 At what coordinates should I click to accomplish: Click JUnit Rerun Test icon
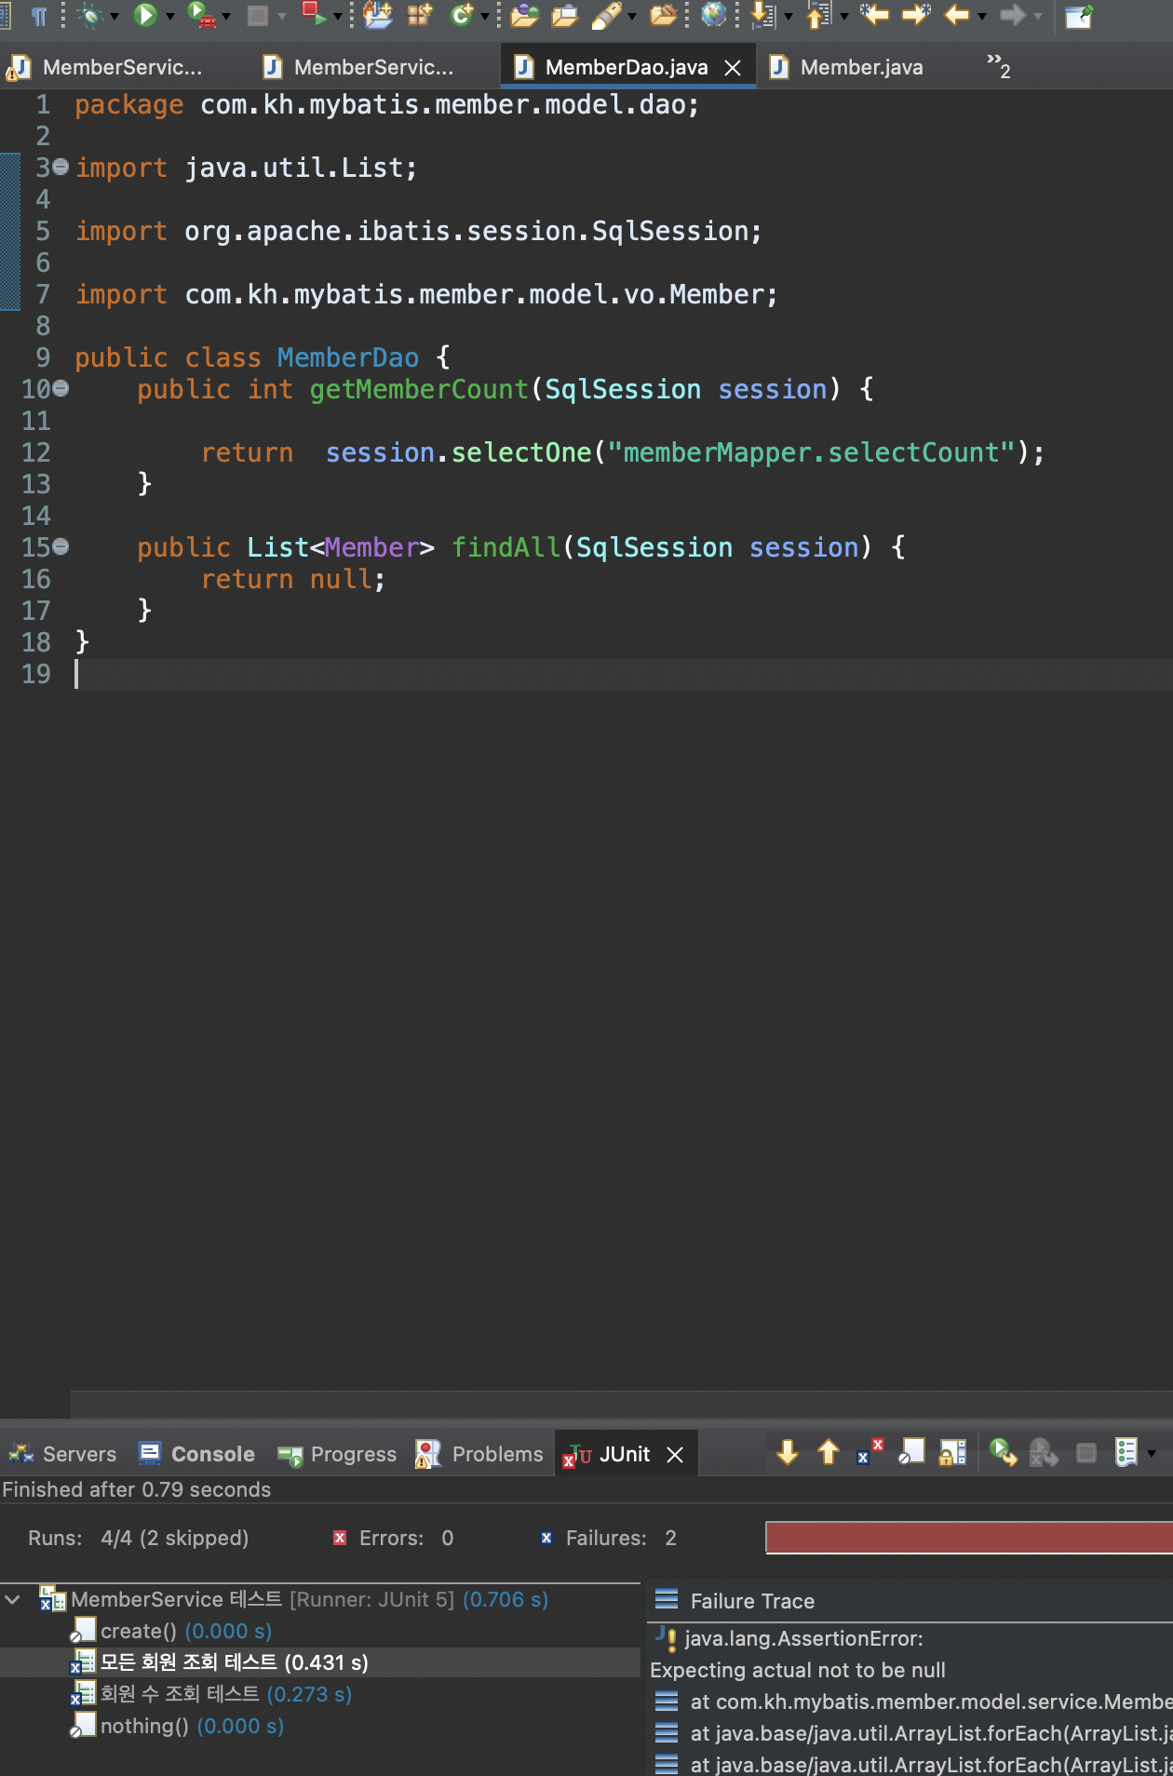point(1004,1452)
